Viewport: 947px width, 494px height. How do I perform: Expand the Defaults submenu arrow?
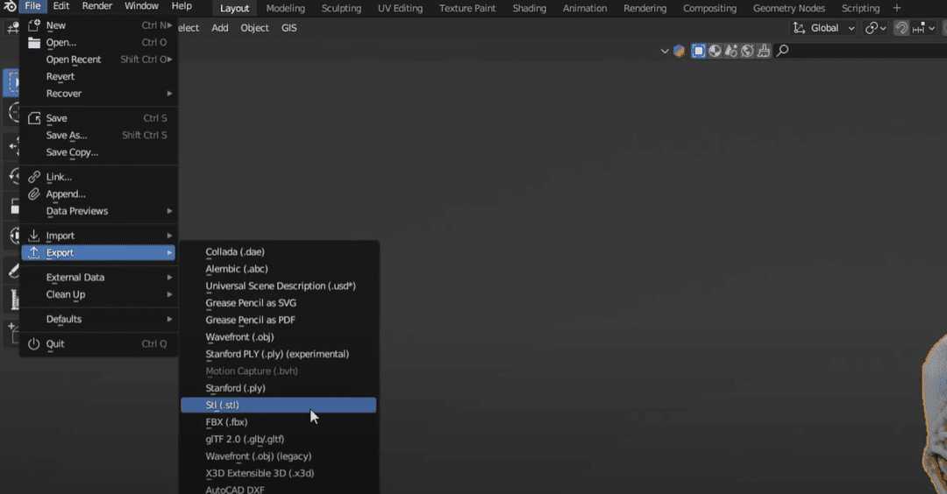(170, 319)
